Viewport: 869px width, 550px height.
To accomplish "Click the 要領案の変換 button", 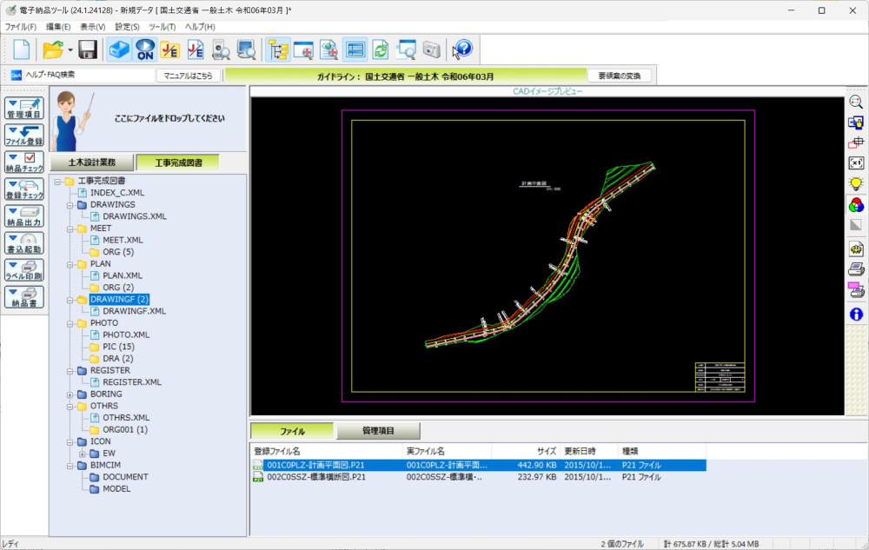I will (x=619, y=76).
